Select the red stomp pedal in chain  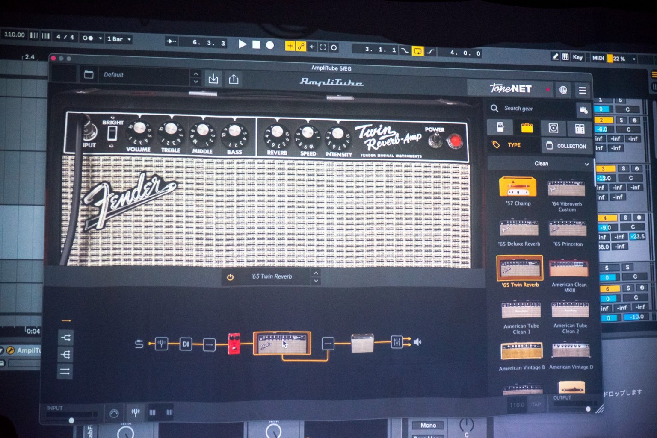click(234, 344)
